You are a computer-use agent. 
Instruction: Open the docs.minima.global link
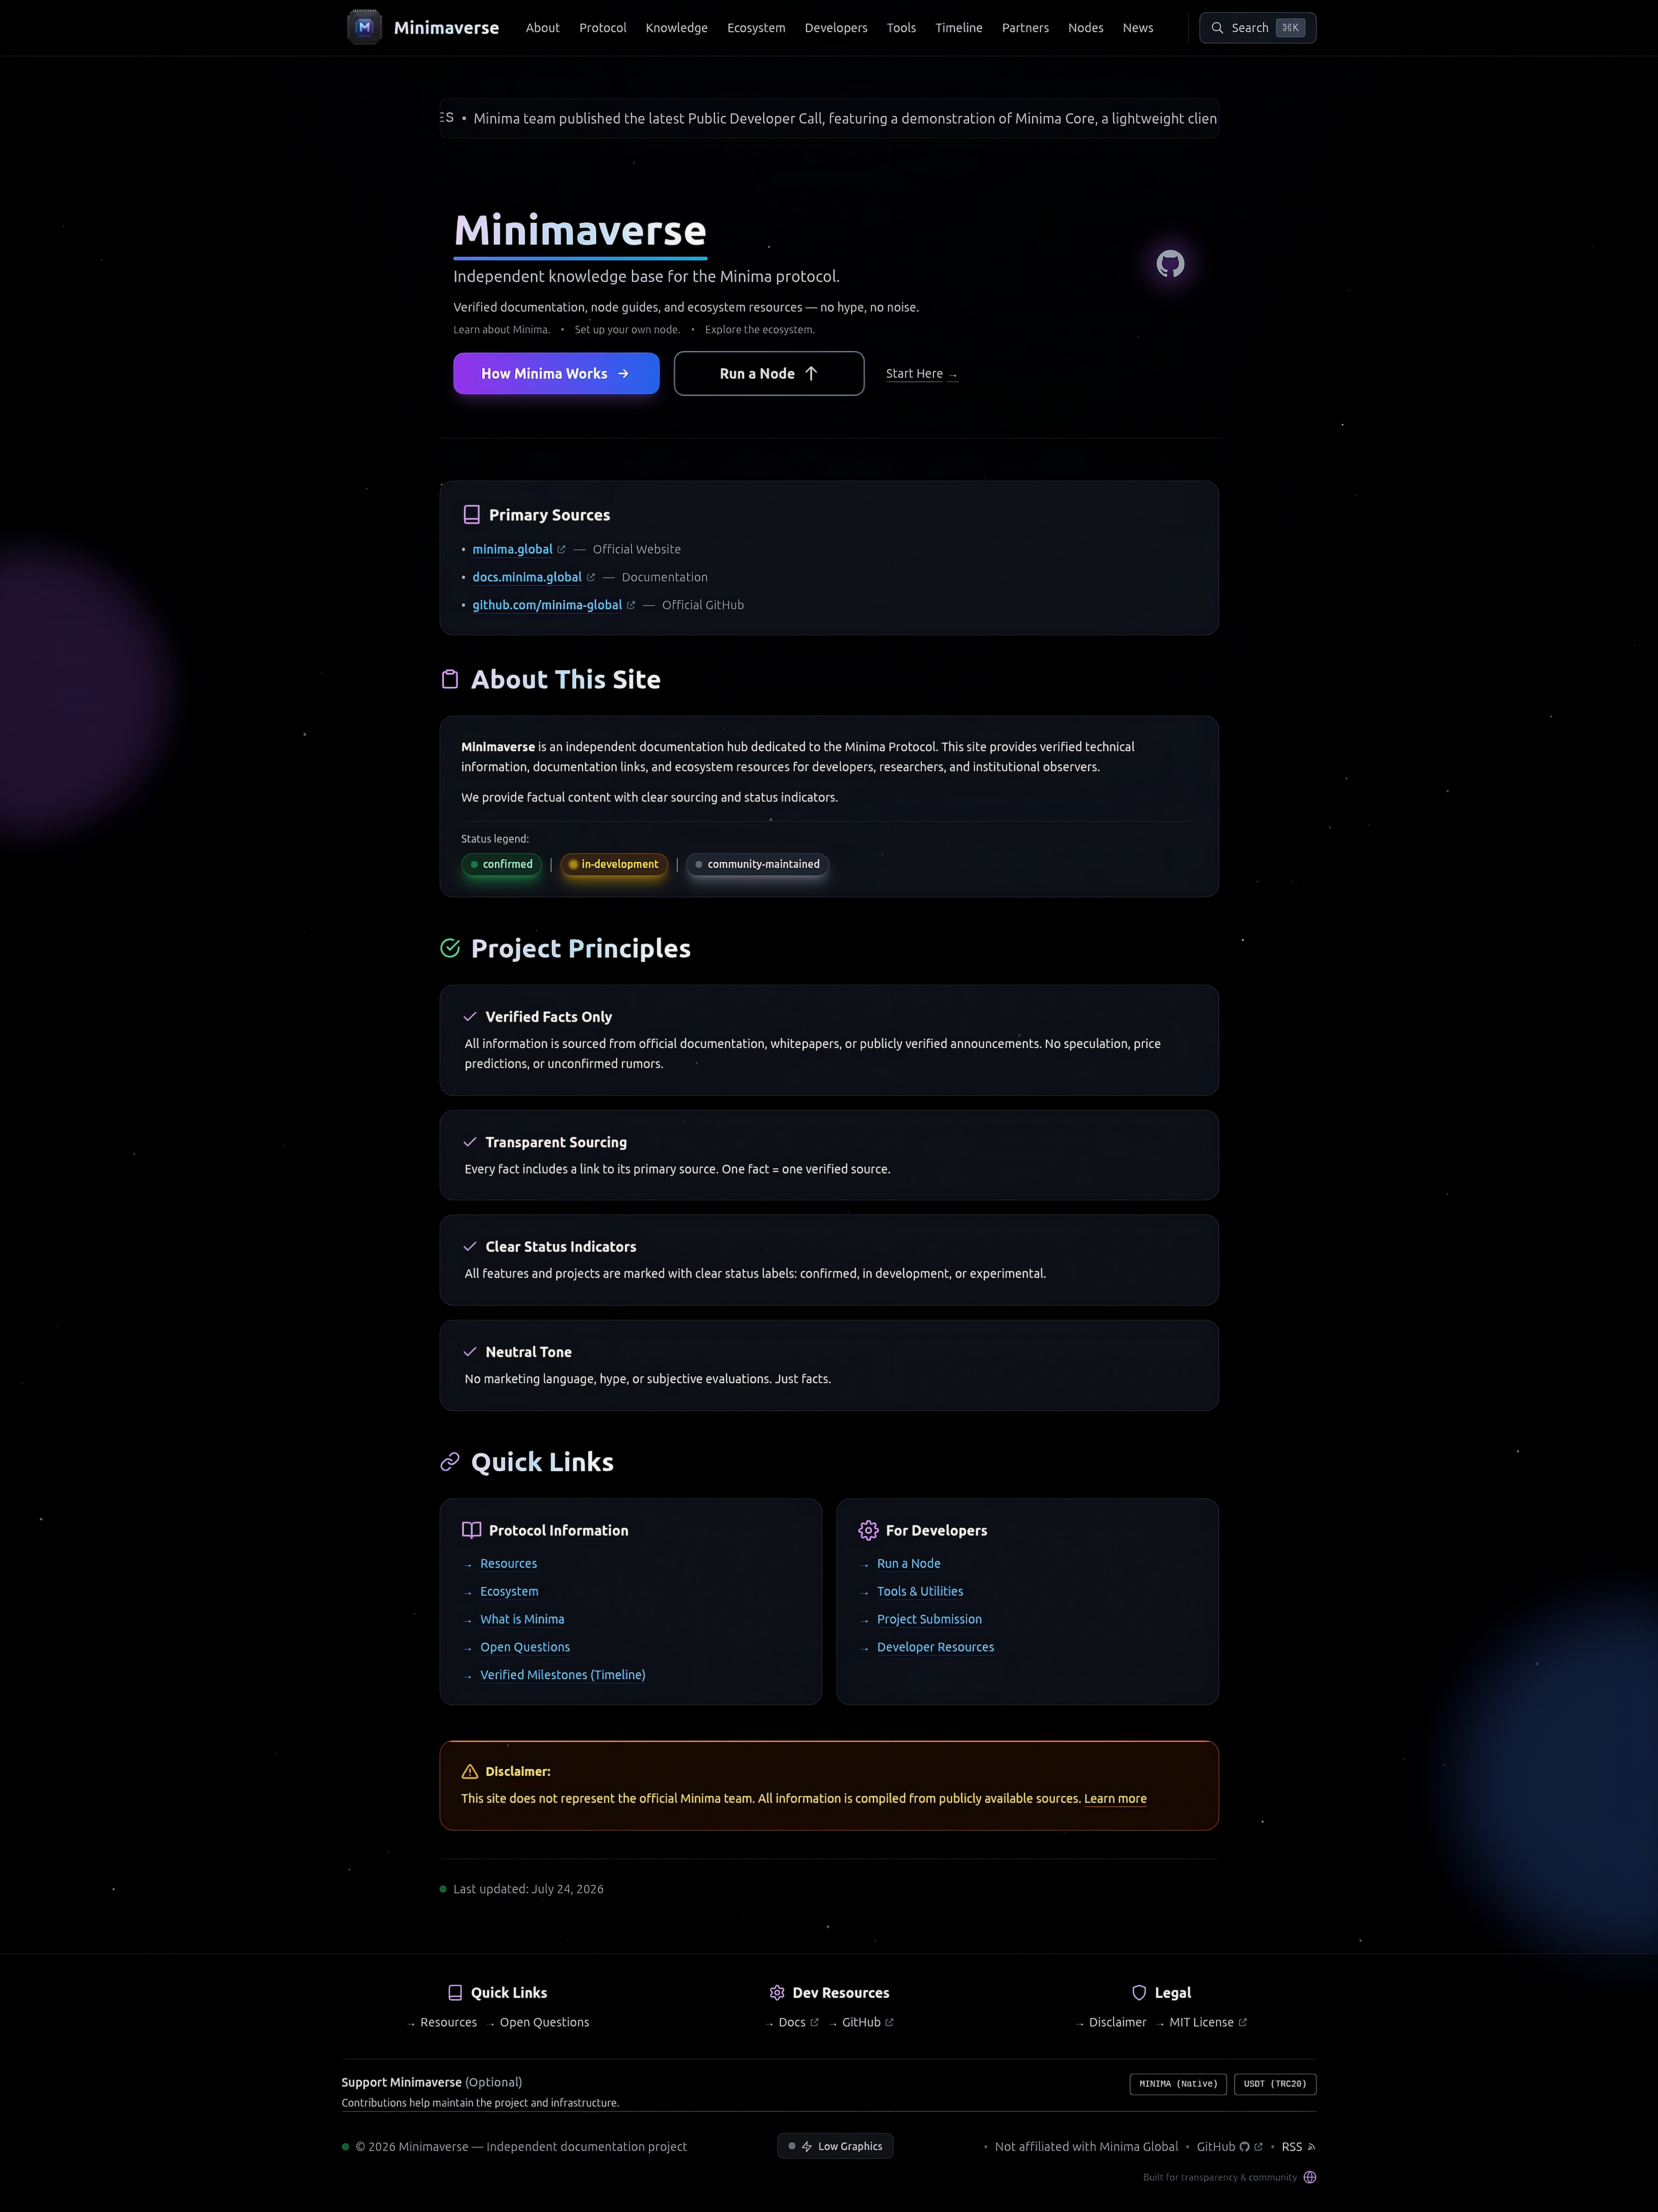coord(527,577)
